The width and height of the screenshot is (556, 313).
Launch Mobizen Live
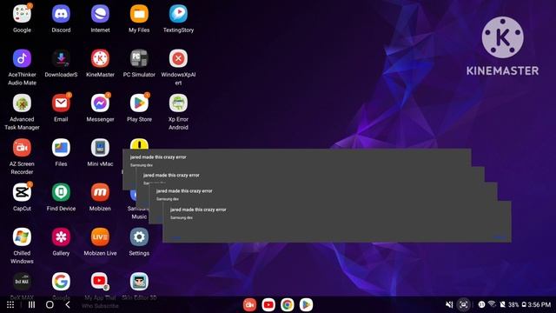coord(100,237)
